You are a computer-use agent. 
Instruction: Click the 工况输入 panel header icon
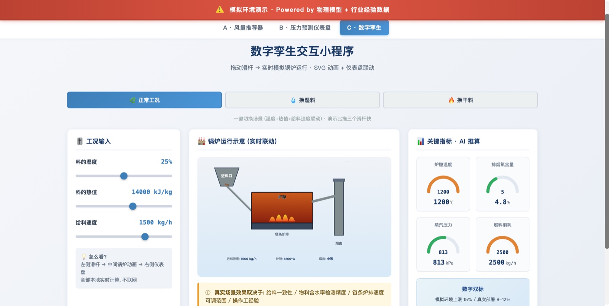(x=80, y=141)
